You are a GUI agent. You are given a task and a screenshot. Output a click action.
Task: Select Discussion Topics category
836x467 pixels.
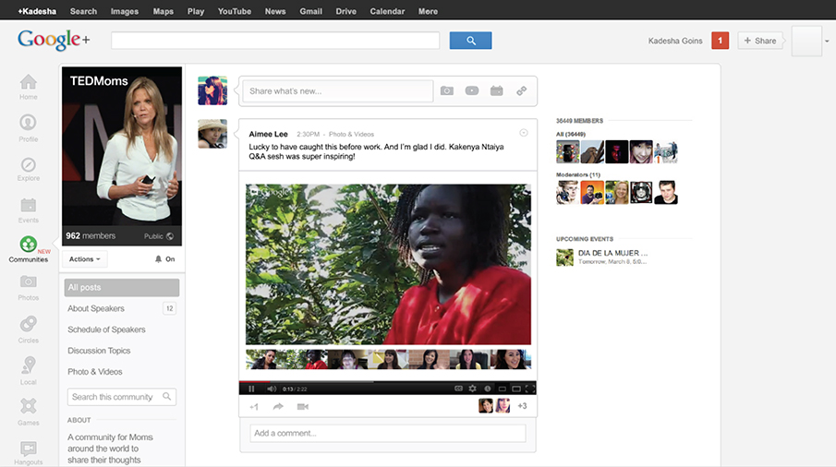99,351
